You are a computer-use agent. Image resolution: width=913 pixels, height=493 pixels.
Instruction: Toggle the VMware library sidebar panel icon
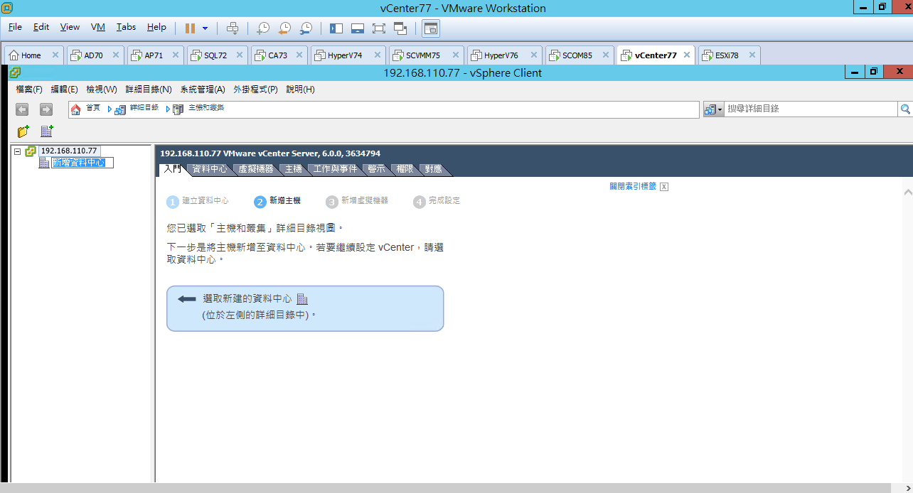(336, 28)
